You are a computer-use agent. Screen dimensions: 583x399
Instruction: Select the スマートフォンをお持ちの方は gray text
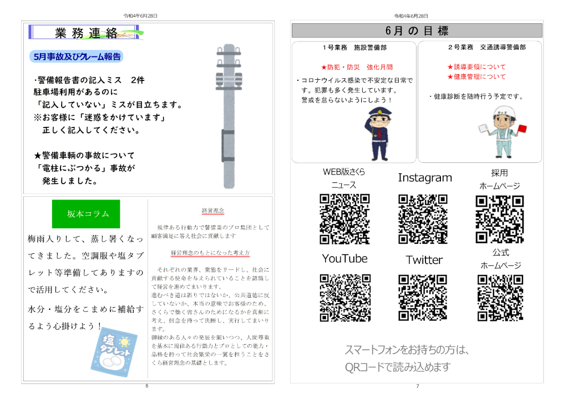(407, 350)
